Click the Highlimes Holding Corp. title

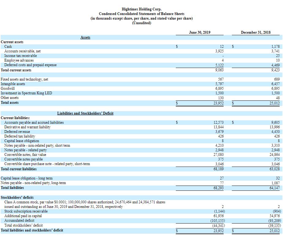(x=141, y=9)
